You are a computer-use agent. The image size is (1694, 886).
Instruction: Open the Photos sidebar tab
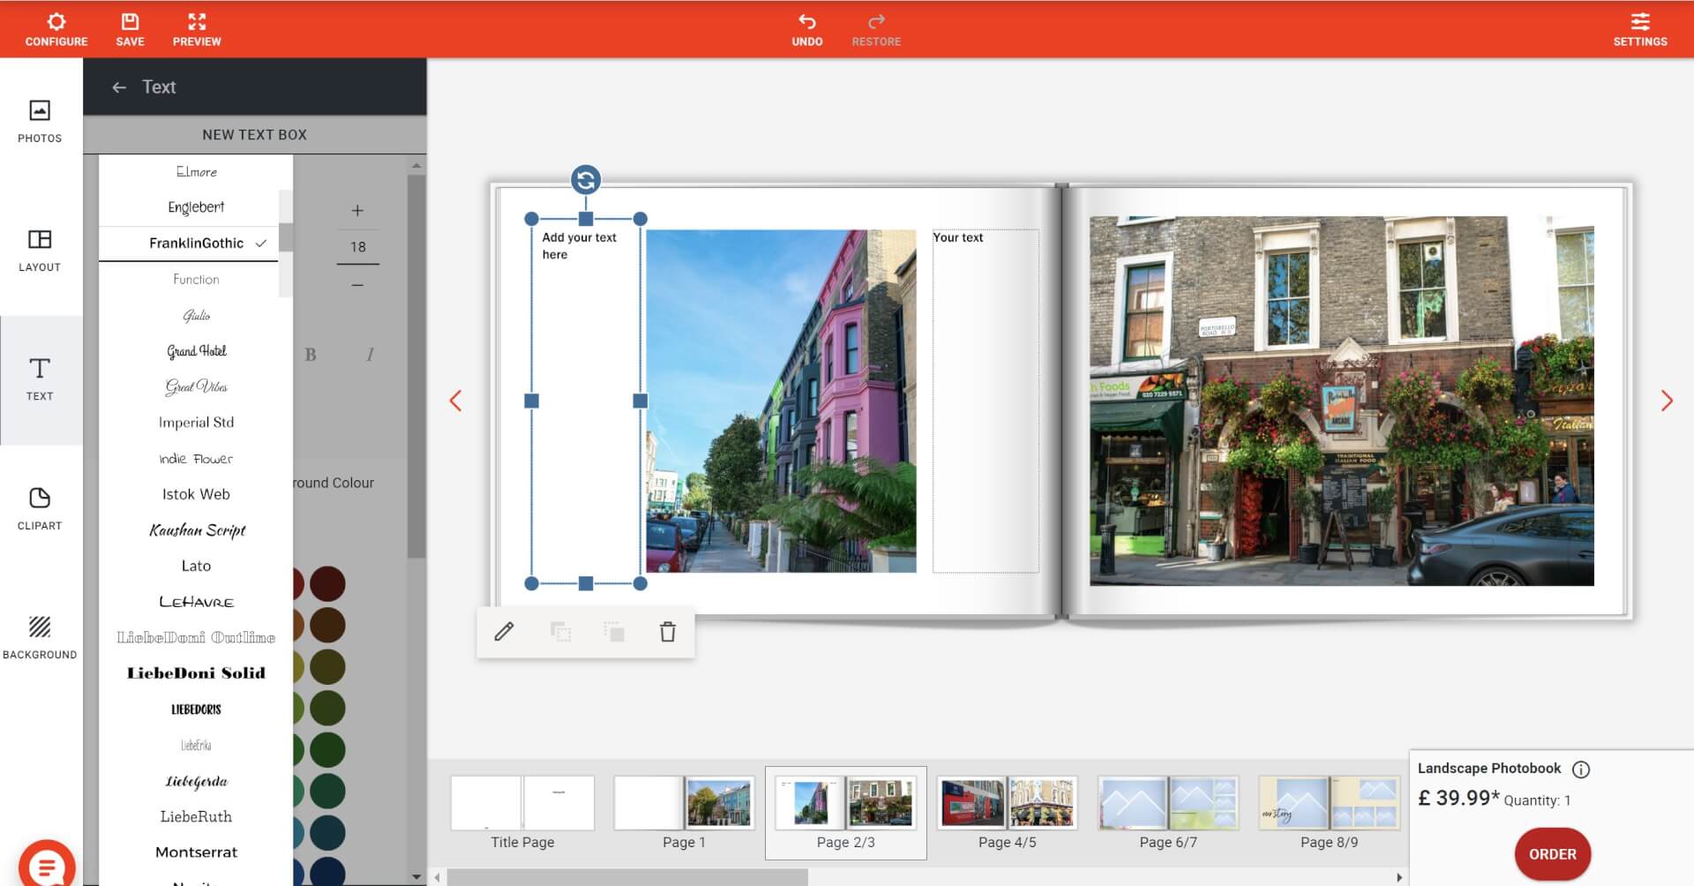(40, 122)
